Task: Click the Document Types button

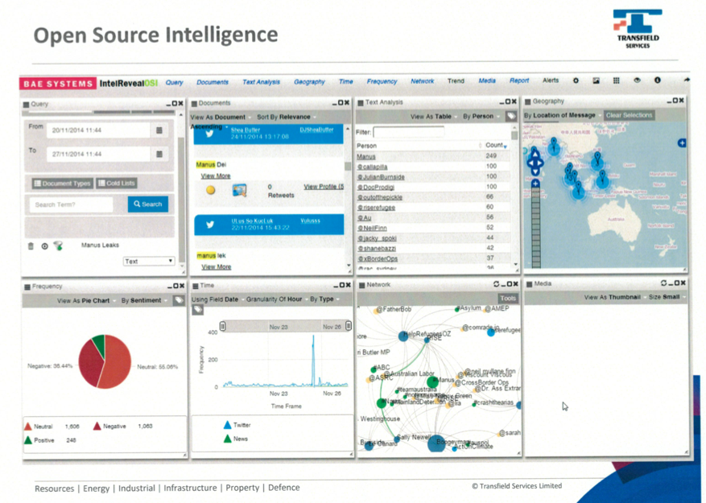Action: [x=63, y=183]
